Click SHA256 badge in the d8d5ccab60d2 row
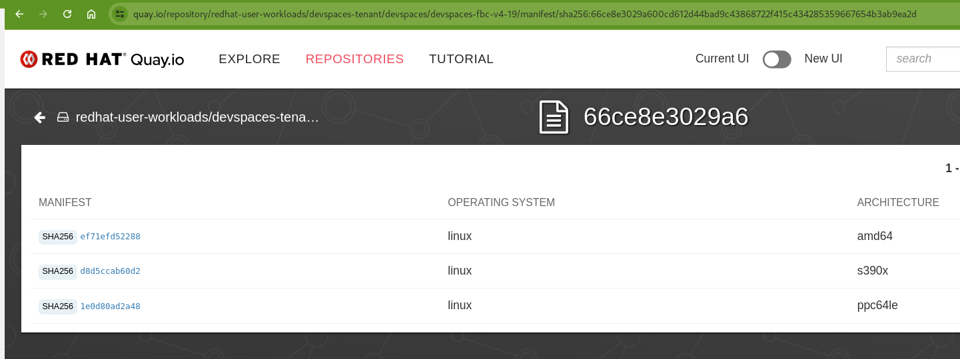This screenshot has height=359, width=960. coord(58,271)
